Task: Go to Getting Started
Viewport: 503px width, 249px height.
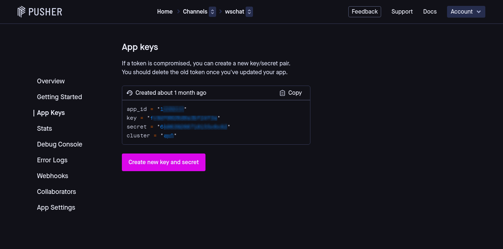Action: click(x=59, y=97)
